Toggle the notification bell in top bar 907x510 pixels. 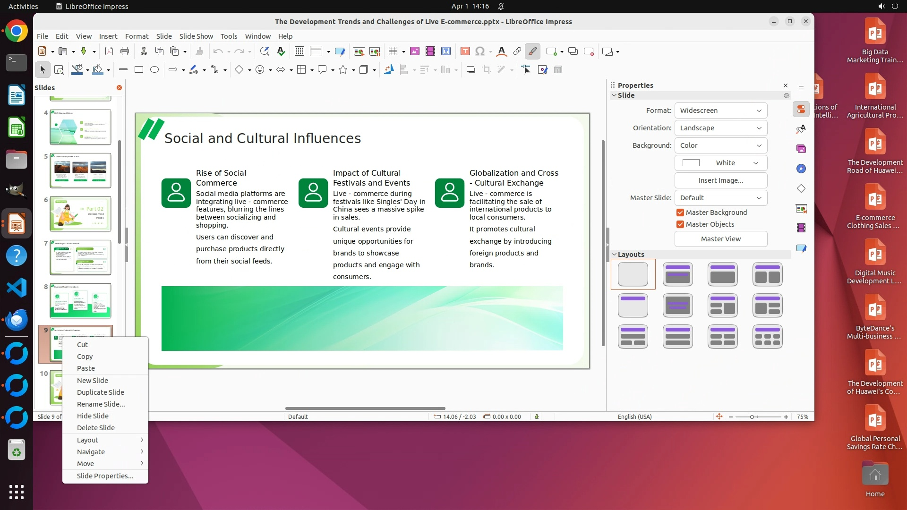(501, 6)
